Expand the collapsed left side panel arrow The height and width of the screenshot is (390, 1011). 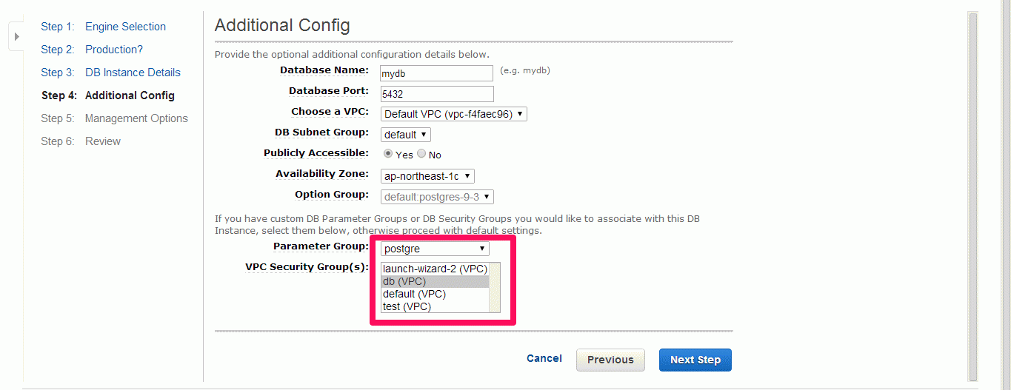(16, 36)
